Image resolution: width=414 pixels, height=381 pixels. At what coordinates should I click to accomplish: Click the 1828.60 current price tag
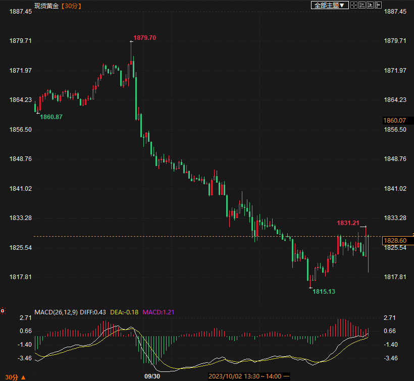pyautogui.click(x=395, y=240)
